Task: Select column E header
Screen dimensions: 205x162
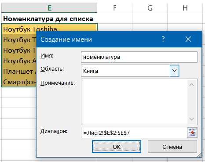Action: [x=49, y=7]
